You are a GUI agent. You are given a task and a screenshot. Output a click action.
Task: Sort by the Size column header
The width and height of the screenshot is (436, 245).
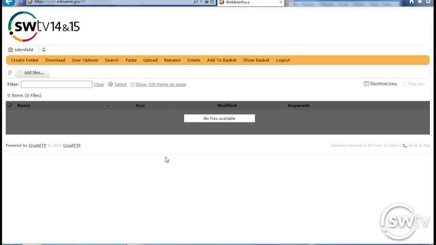pyautogui.click(x=140, y=105)
